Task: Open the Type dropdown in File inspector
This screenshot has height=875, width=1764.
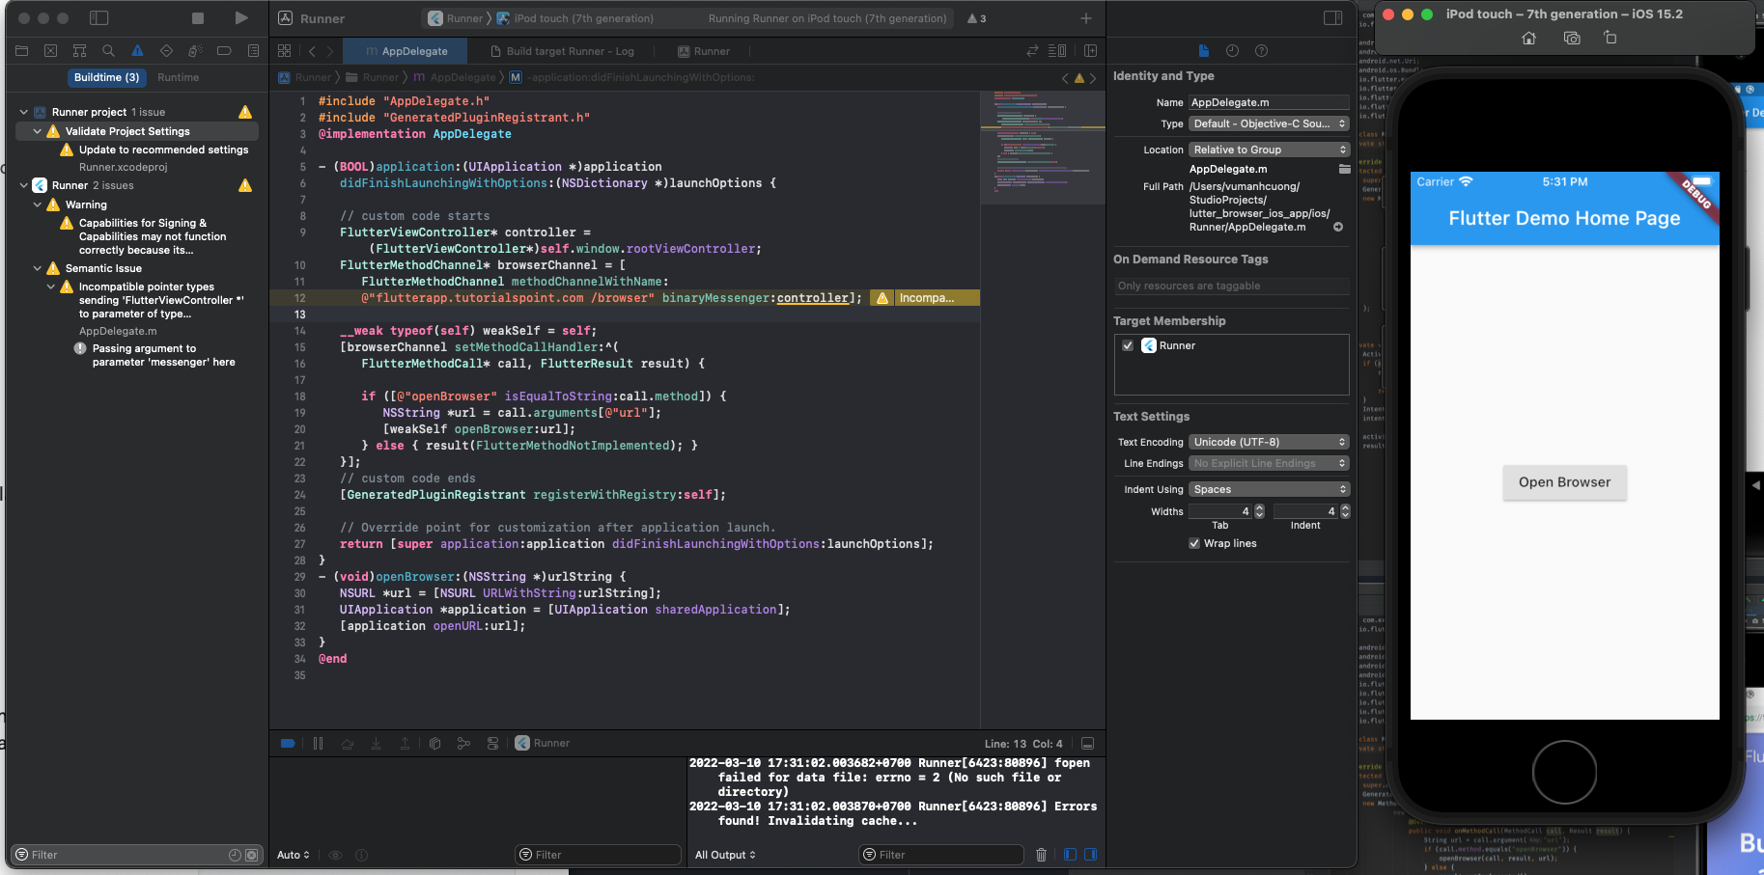Action: (1269, 123)
